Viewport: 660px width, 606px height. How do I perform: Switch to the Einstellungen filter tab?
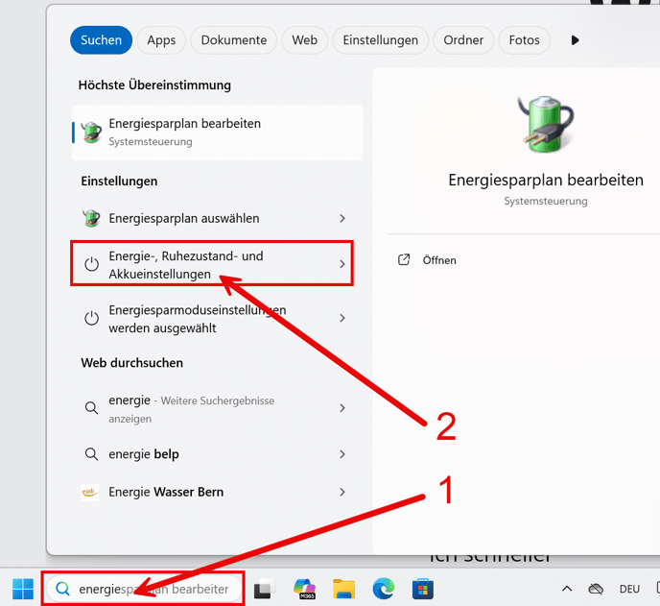click(x=380, y=40)
